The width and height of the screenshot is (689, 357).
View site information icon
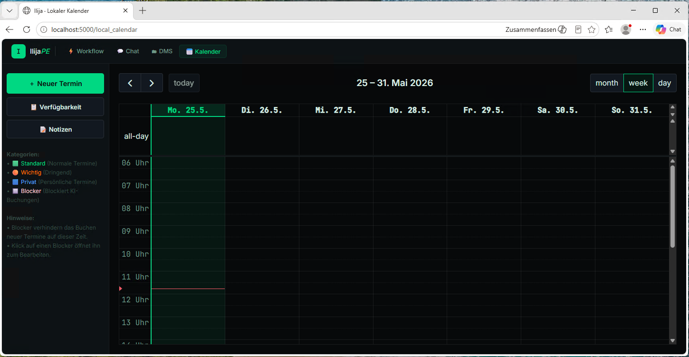pyautogui.click(x=44, y=29)
